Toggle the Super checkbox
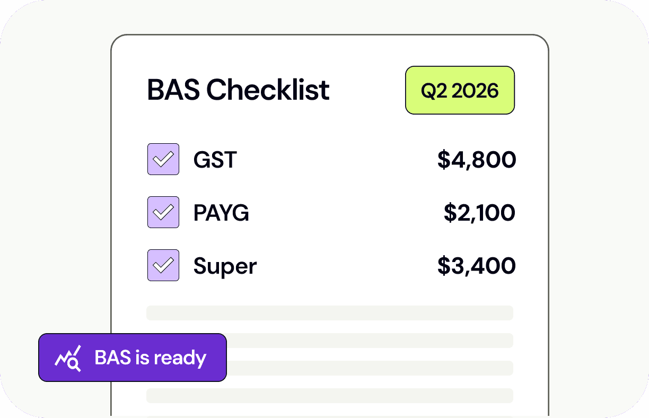This screenshot has width=649, height=418. pyautogui.click(x=163, y=265)
